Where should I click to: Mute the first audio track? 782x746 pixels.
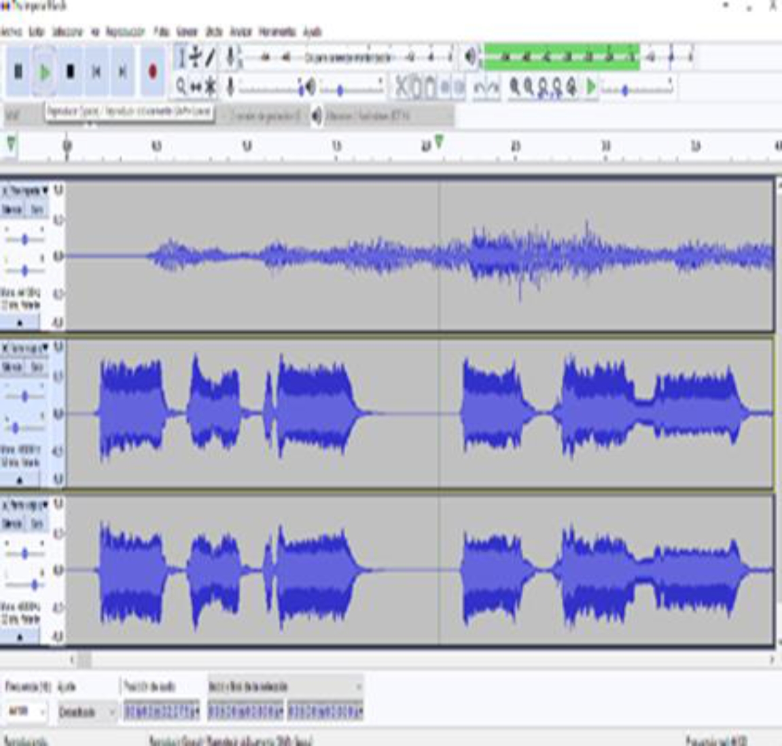point(12,210)
